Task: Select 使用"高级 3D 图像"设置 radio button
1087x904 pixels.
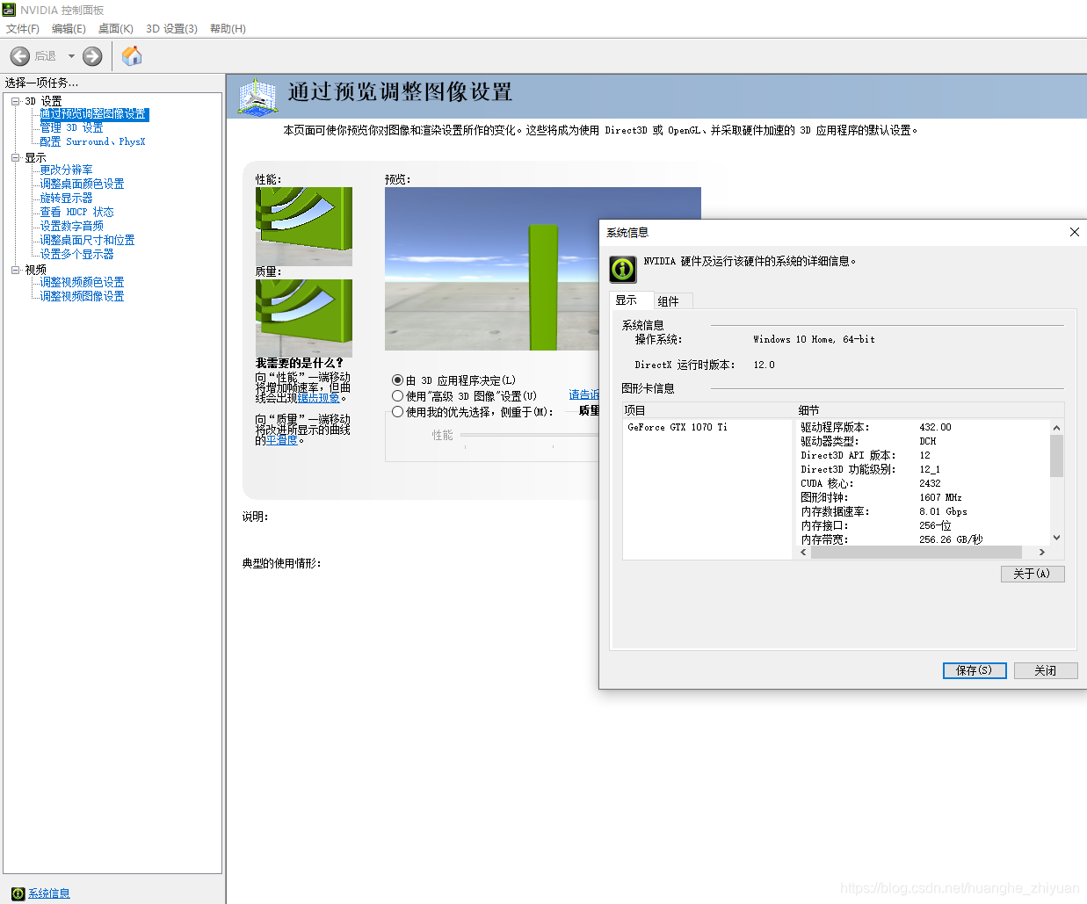Action: tap(397, 396)
